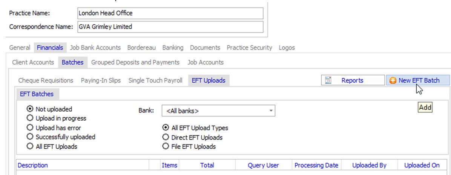Image resolution: width=451 pixels, height=175 pixels.
Task: Create a New EFT Batch
Action: 419,80
